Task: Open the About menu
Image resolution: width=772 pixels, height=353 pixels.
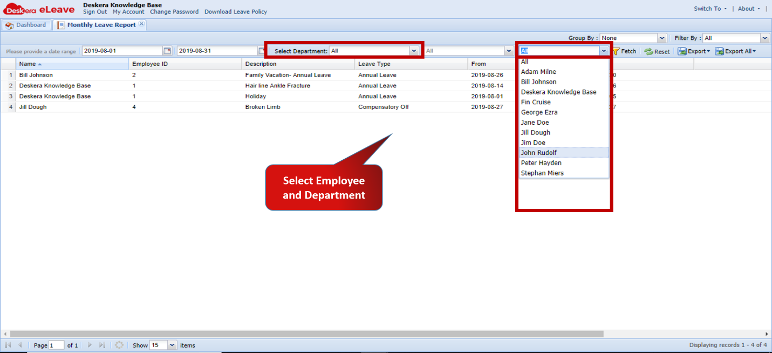Action: pos(749,9)
